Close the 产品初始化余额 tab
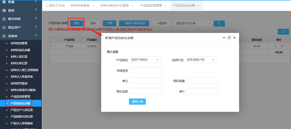291x129 pixels. (199, 6)
